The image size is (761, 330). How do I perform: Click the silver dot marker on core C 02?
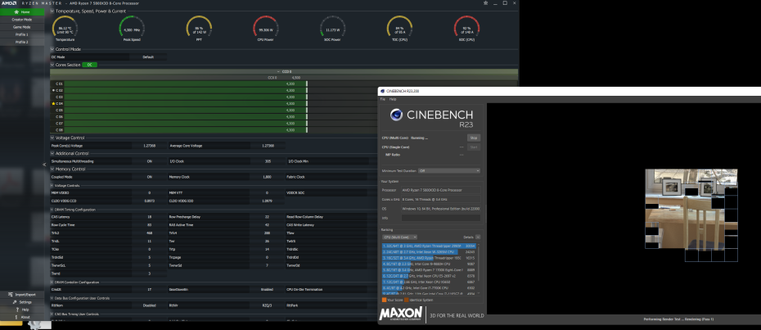pyautogui.click(x=53, y=90)
